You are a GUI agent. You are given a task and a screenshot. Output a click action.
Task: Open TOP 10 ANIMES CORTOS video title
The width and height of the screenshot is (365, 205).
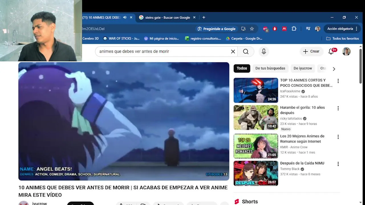click(x=306, y=83)
